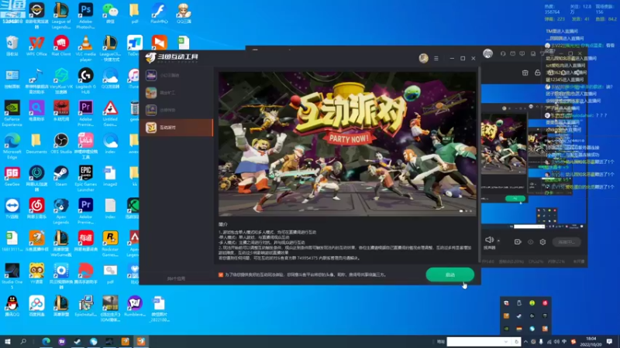Image resolution: width=620 pixels, height=348 pixels.
Task: Expand arrow next to speaker in streaming window
Action: [498, 241]
